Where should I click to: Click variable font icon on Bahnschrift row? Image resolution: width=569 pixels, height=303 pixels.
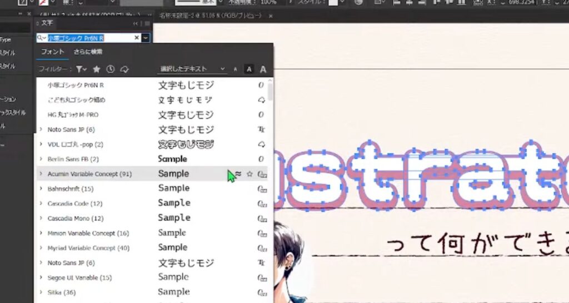click(x=262, y=189)
